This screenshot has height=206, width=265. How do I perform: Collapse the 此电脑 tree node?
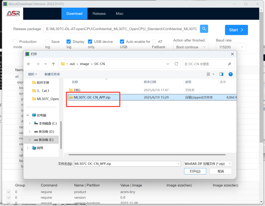(28, 115)
